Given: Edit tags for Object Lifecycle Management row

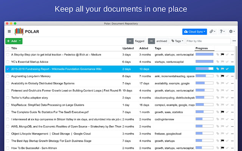Looking at the screenshot, I should tap(218, 133).
